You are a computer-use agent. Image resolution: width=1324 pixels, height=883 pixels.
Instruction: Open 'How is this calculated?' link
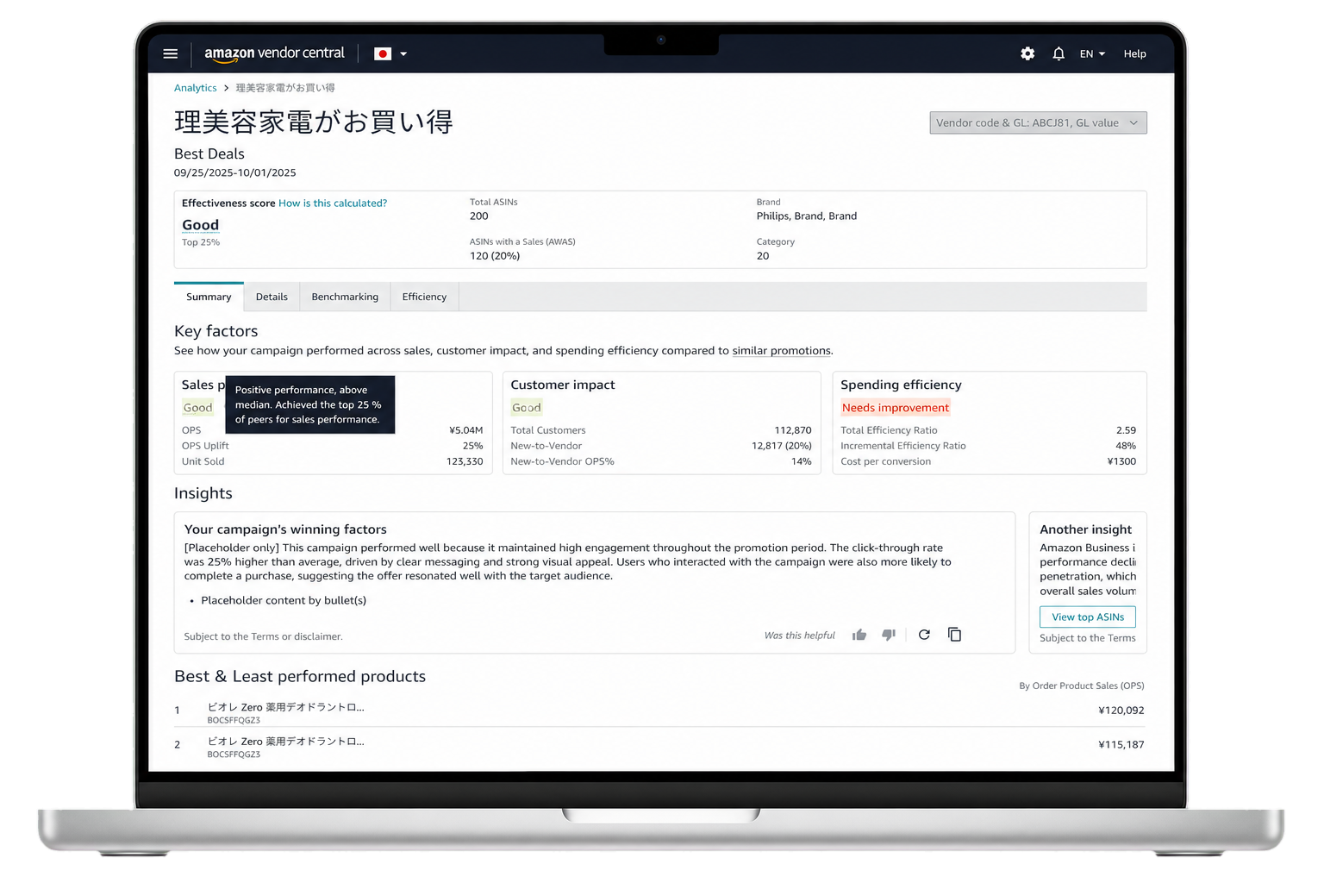point(333,204)
